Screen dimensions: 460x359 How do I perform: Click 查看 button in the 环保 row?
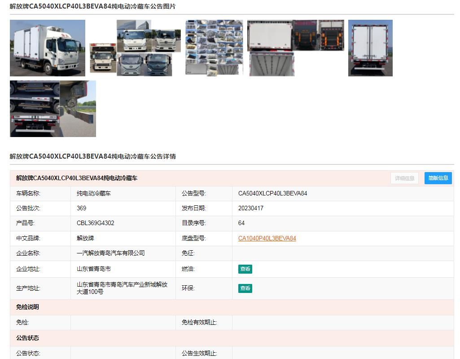(245, 288)
